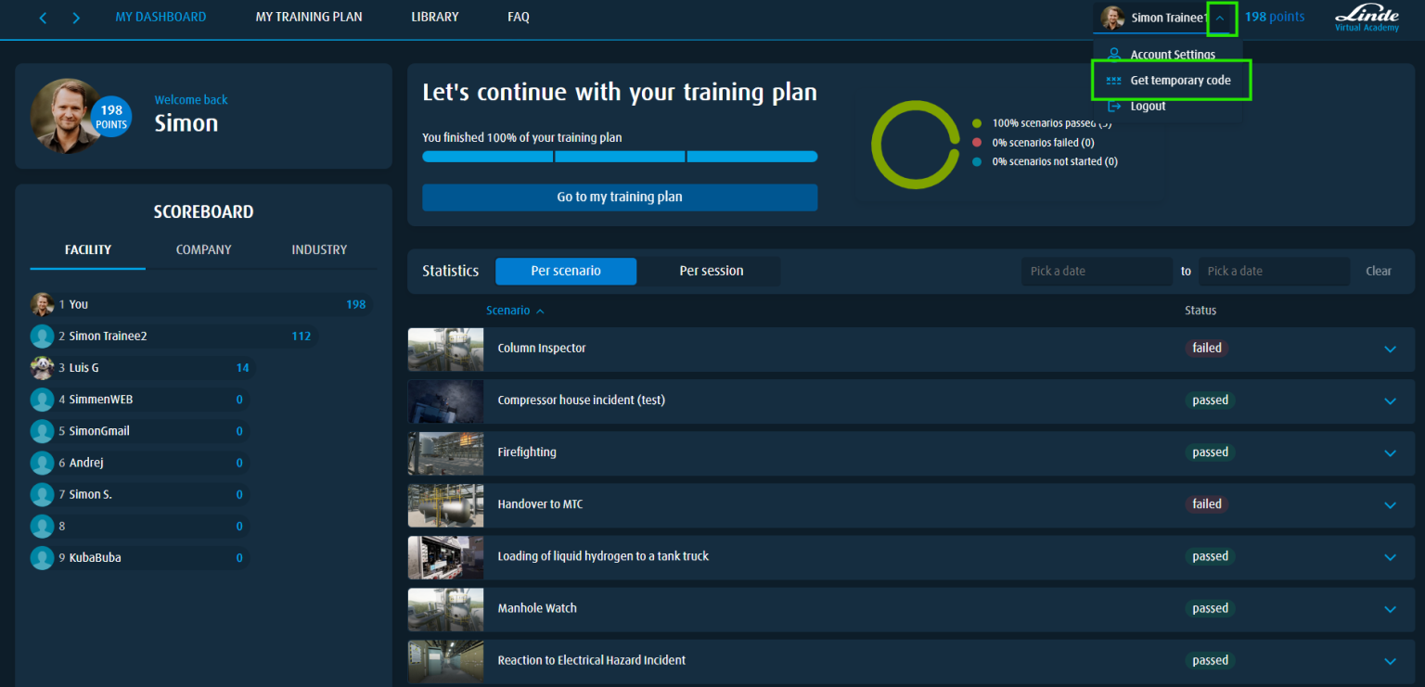Switch statistics view to Per session
The width and height of the screenshot is (1425, 687).
pyautogui.click(x=711, y=271)
